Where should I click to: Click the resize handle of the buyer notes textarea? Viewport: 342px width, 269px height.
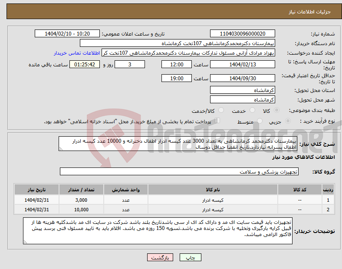pyautogui.click(x=25, y=242)
